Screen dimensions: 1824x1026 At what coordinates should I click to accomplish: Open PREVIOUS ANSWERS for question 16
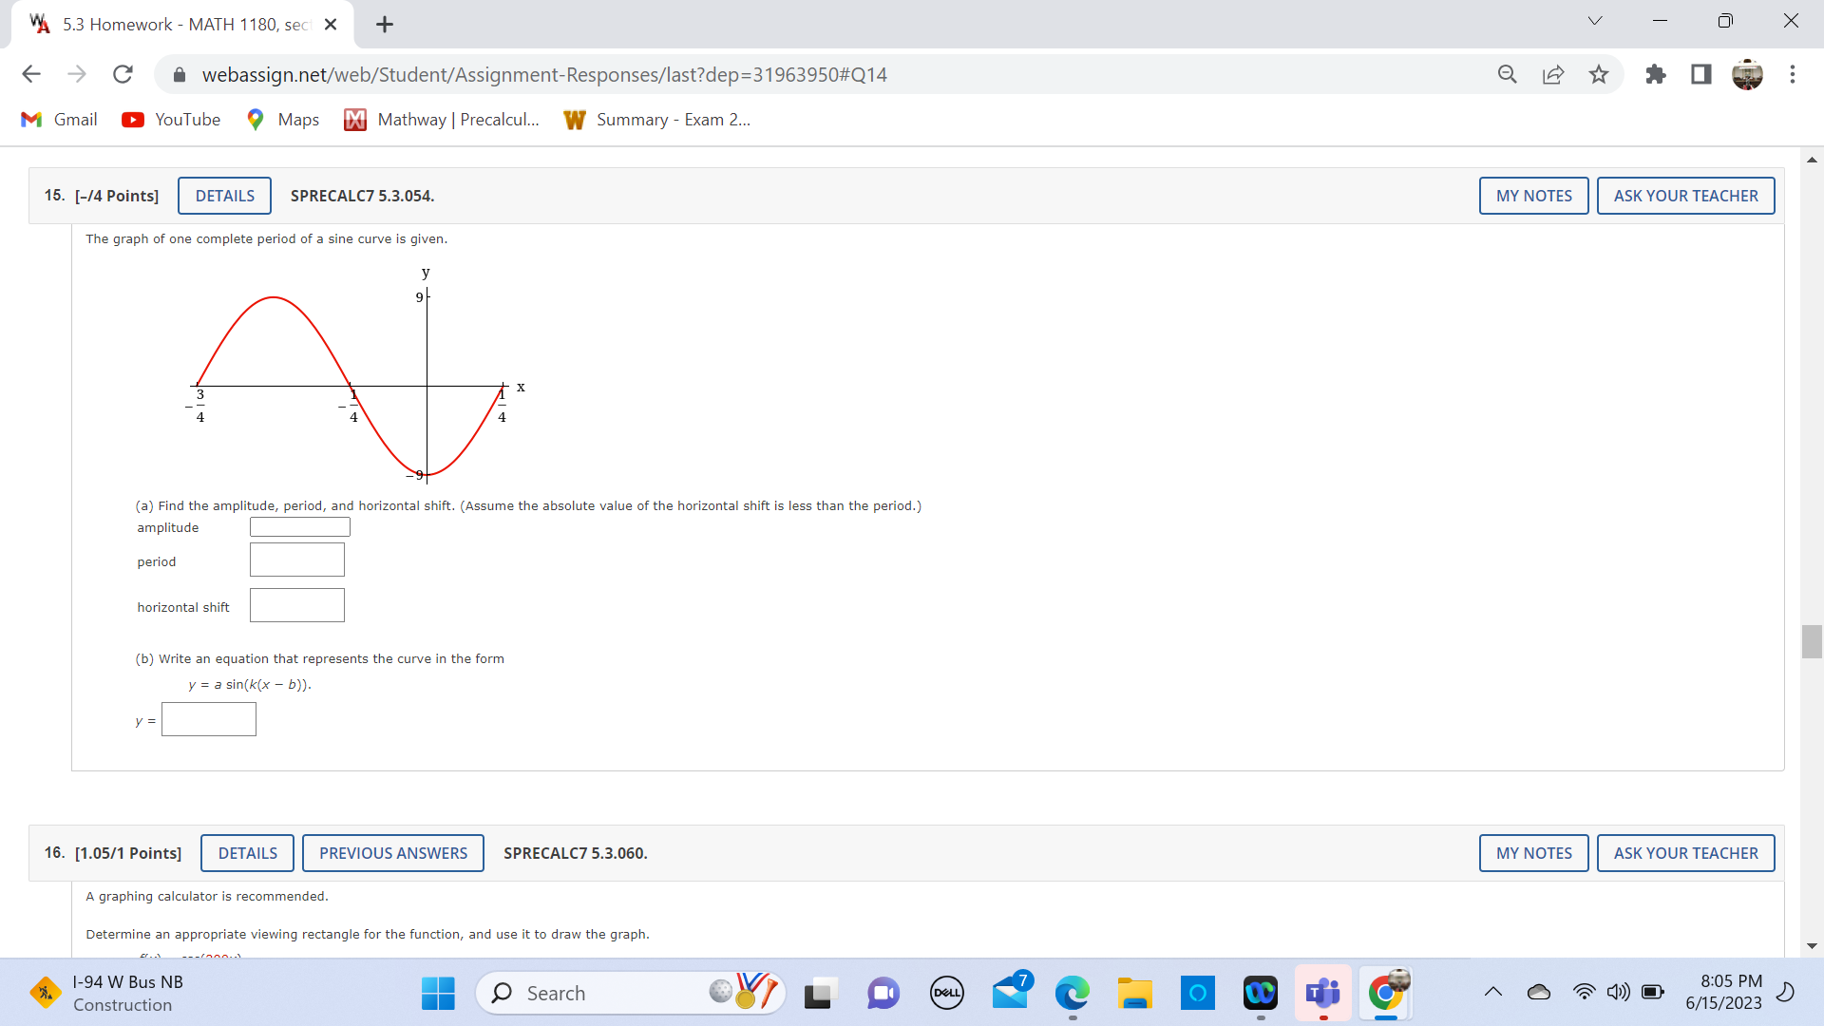pyautogui.click(x=392, y=852)
